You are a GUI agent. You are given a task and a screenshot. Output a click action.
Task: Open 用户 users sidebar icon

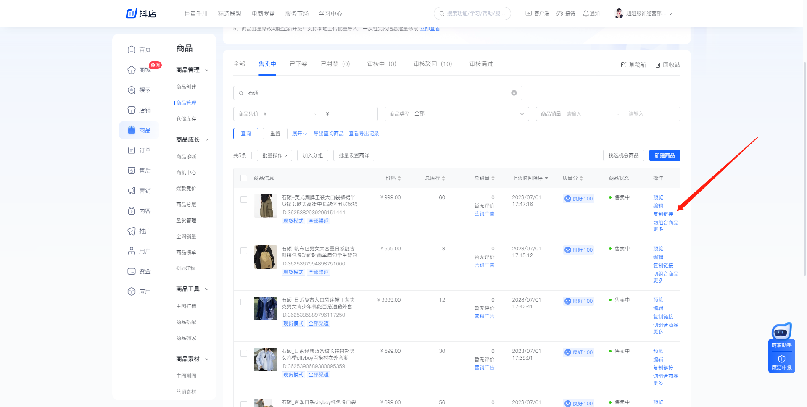point(132,251)
